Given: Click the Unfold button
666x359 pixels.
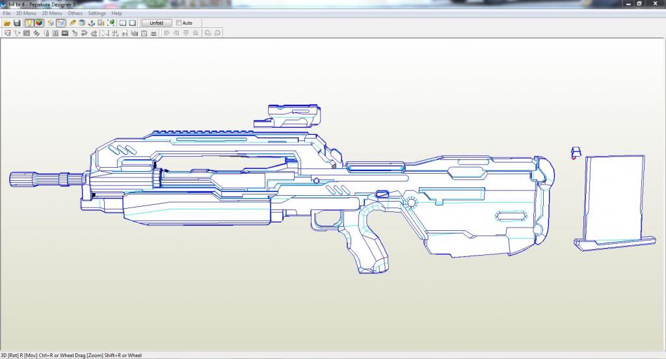Looking at the screenshot, I should (x=156, y=23).
